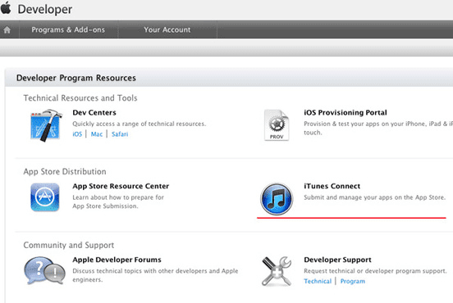Viewport: 453px width, 303px height.
Task: Open the Programs & Add-ons tab
Action: (x=68, y=29)
